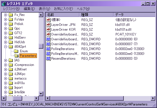
Task: Click the icon beside LayerDriver KOR
Action: coord(48,30)
